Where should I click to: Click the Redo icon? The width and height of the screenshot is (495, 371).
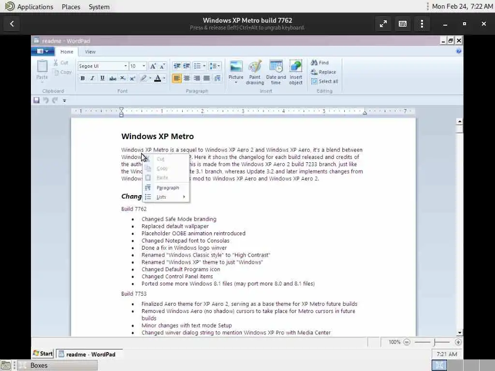click(x=55, y=100)
